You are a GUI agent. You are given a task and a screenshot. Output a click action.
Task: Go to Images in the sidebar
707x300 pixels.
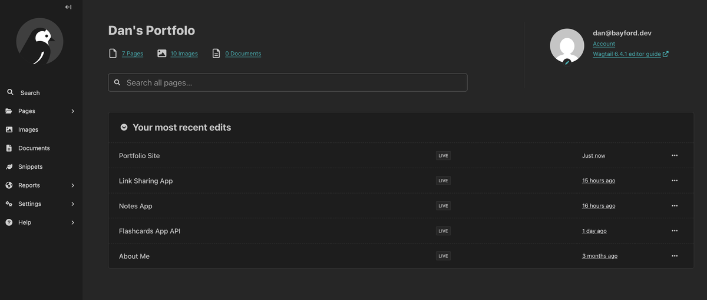coord(28,129)
